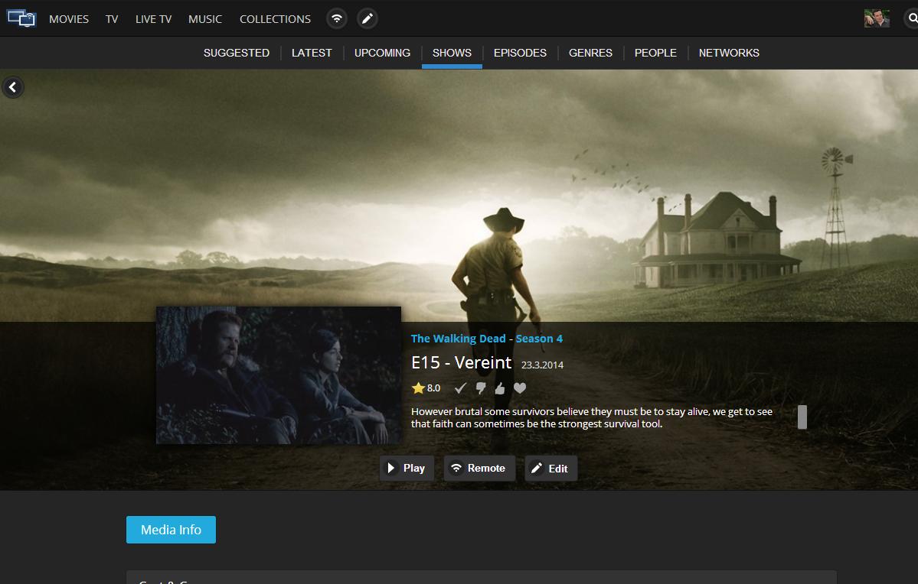Click the star rating 8.0 icon
This screenshot has height=584, width=918.
coord(418,388)
